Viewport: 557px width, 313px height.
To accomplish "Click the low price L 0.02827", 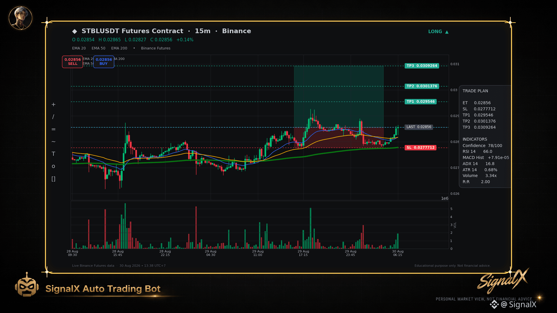I will tap(136, 40).
